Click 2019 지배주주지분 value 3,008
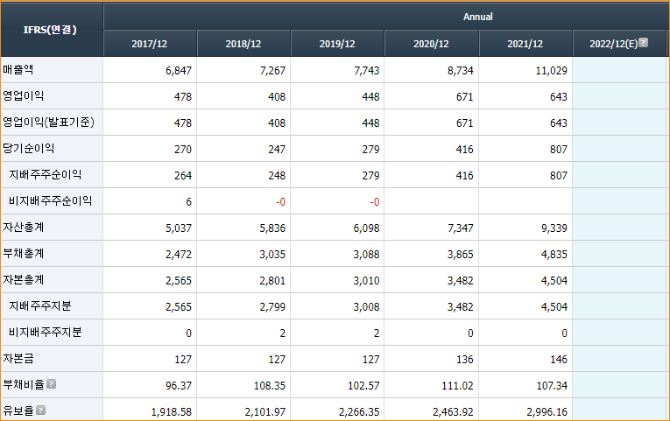Screen dimensions: 670x421 367,307
